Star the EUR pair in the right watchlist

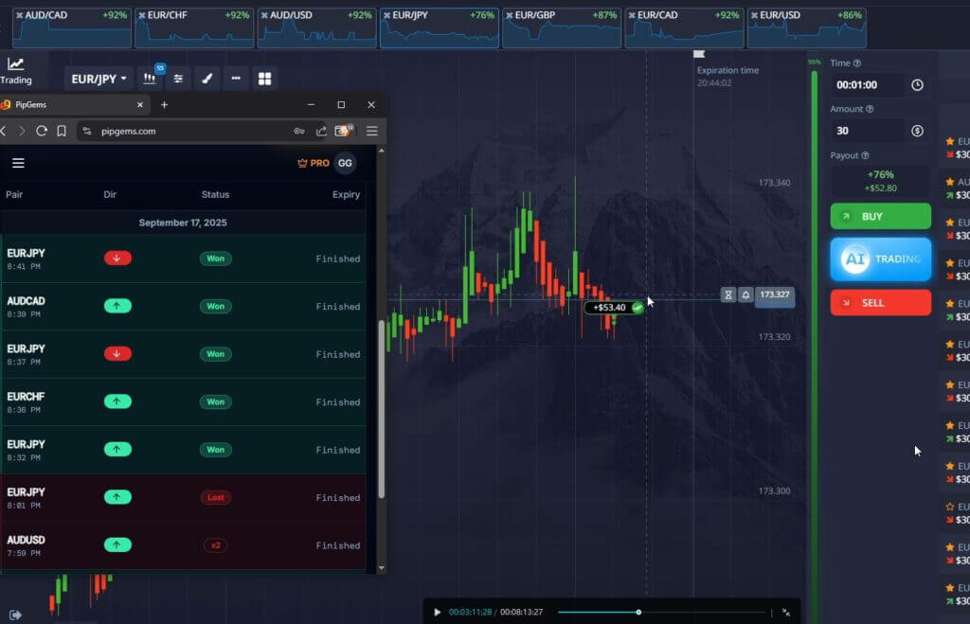[x=949, y=140]
